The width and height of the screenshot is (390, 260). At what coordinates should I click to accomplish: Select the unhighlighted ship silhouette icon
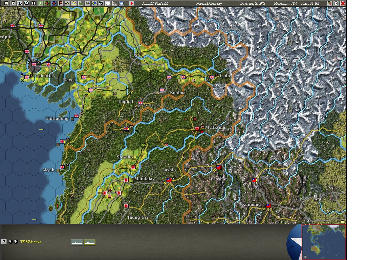pos(77,242)
